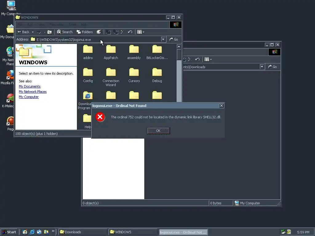This screenshot has width=315, height=236.
Task: Click the Move To icon in WINDOWS toolbar
Action: click(109, 32)
